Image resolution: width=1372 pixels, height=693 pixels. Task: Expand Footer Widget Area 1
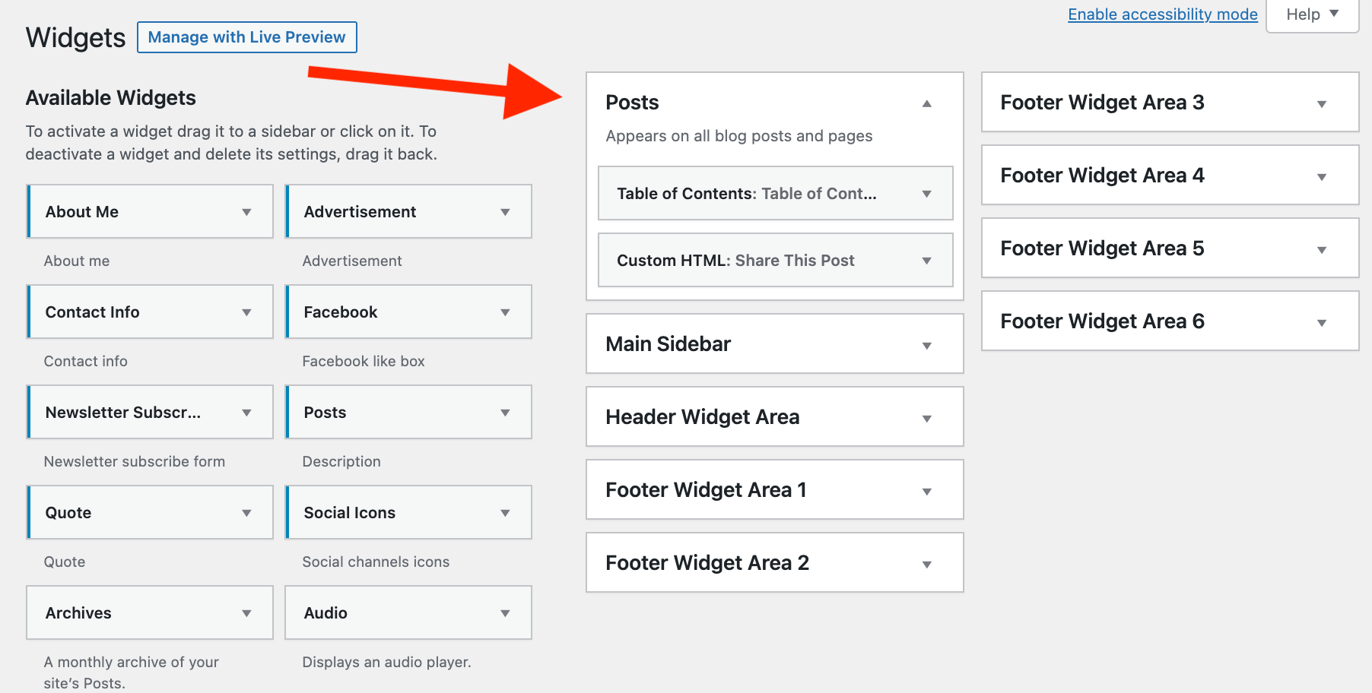pyautogui.click(x=927, y=490)
